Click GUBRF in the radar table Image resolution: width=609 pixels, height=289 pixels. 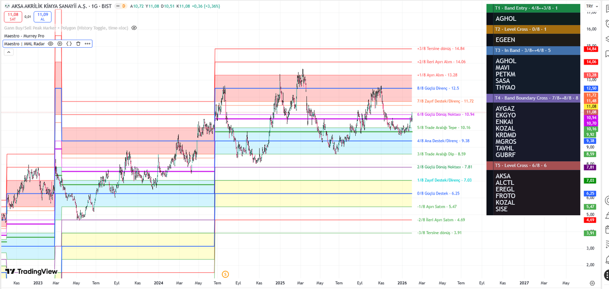[505, 155]
